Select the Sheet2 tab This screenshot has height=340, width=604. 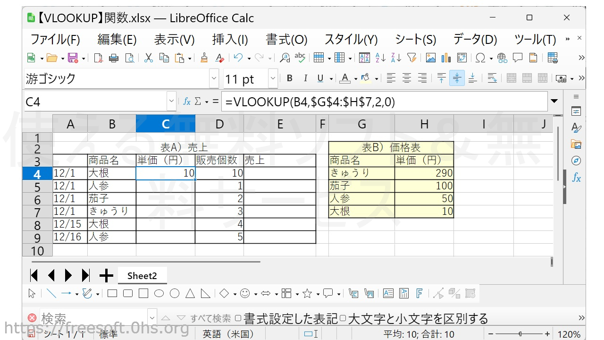point(142,276)
